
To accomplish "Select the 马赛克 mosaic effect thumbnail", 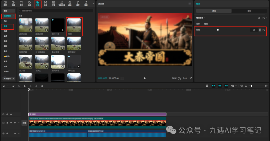I will click(42, 62).
